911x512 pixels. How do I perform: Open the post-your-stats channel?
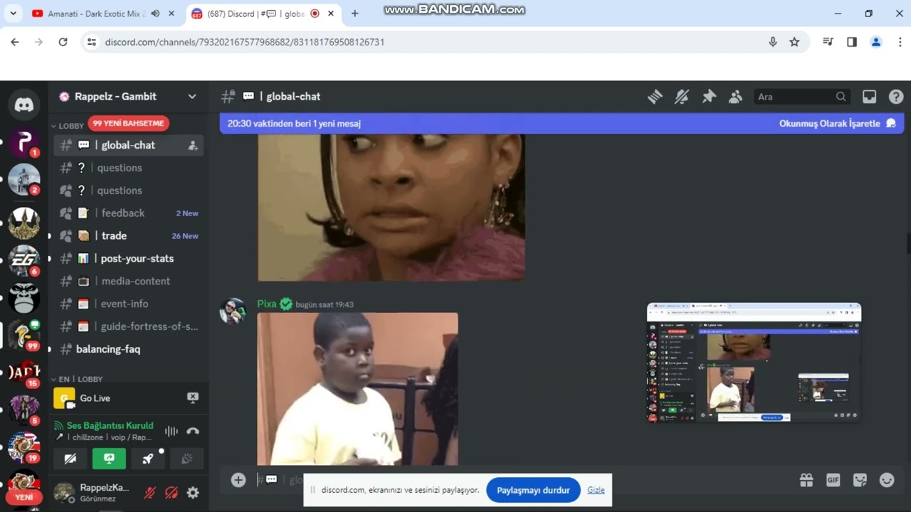click(128, 258)
